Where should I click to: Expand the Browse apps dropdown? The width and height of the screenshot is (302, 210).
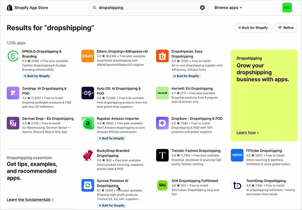tap(228, 8)
